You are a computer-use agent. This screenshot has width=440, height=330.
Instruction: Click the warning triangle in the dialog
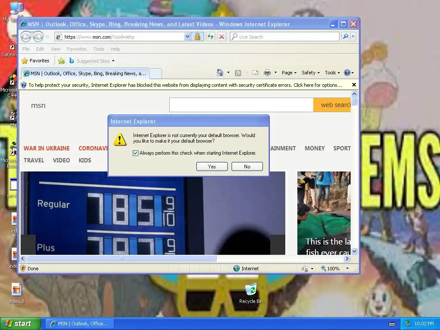[x=120, y=139]
